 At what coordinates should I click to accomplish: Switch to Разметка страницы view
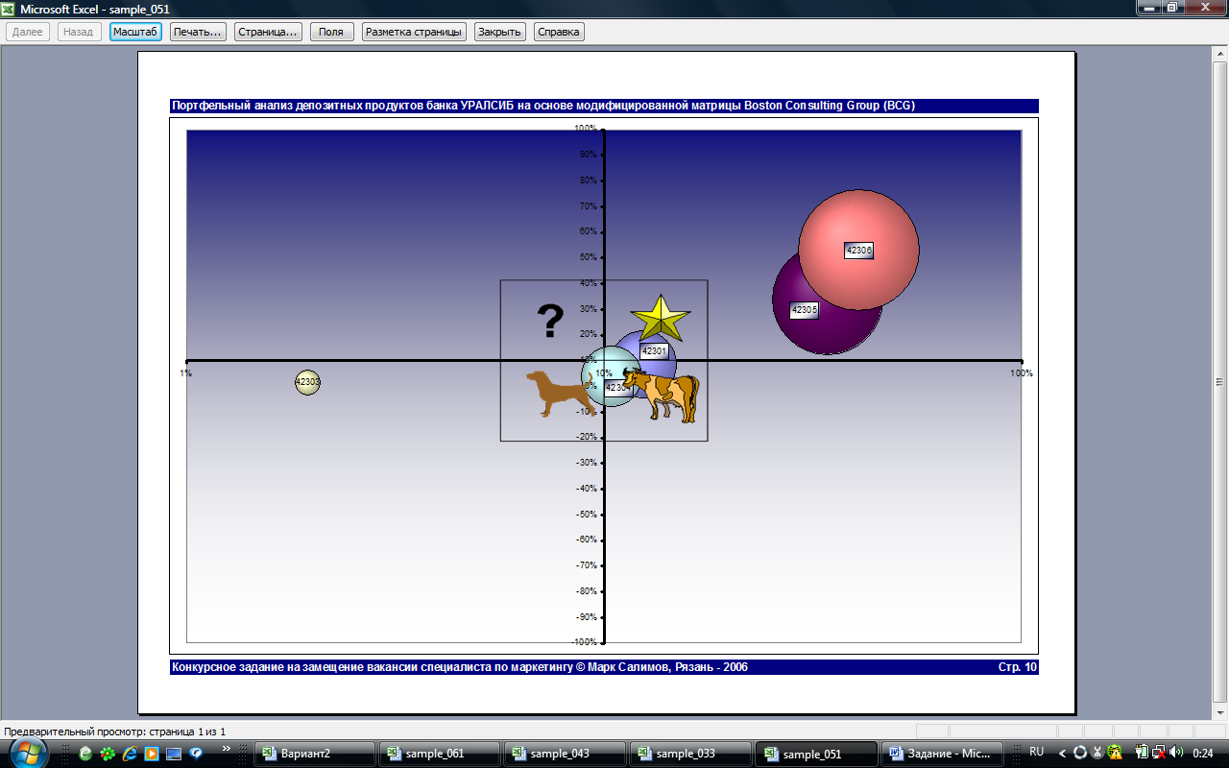pos(414,32)
